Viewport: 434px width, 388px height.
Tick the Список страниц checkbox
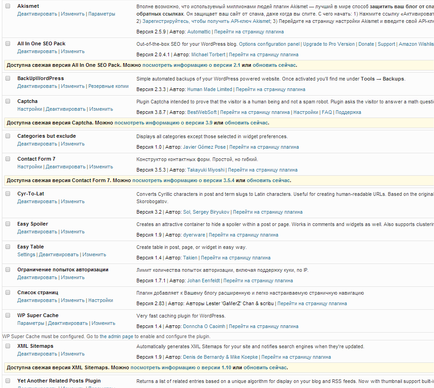8,292
